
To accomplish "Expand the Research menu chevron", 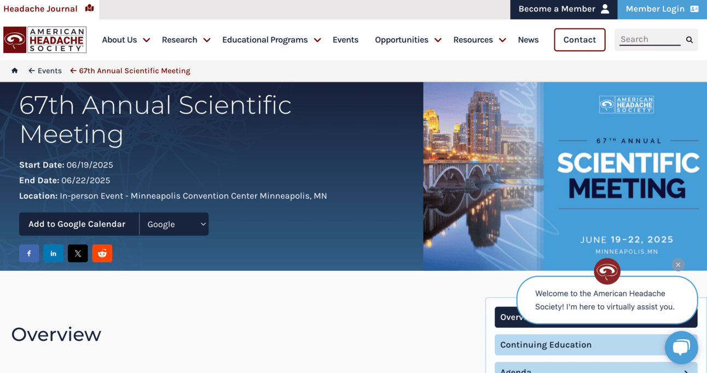I will (x=207, y=40).
